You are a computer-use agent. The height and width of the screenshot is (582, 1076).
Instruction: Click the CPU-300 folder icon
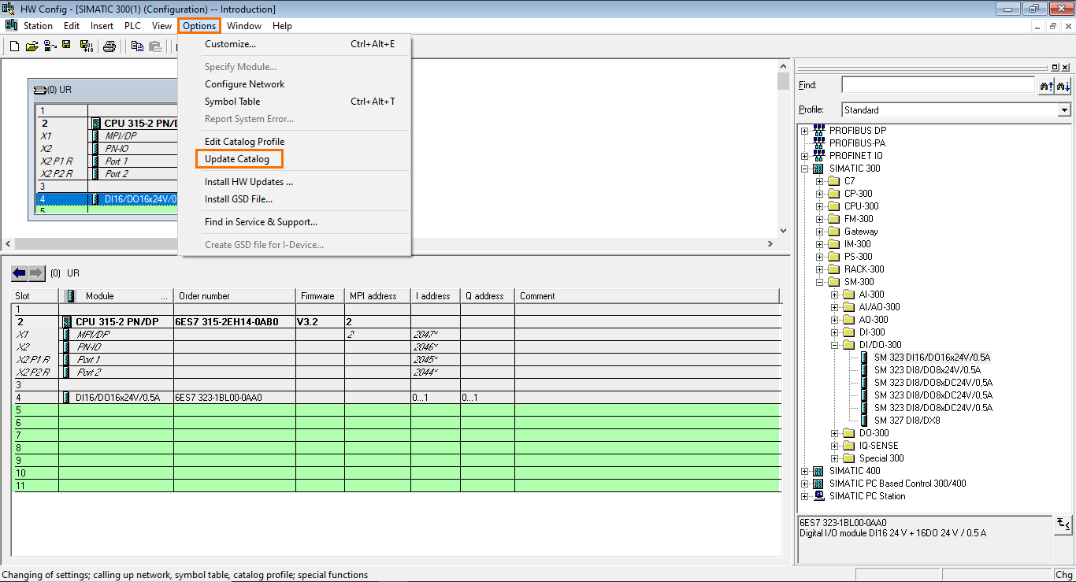833,206
